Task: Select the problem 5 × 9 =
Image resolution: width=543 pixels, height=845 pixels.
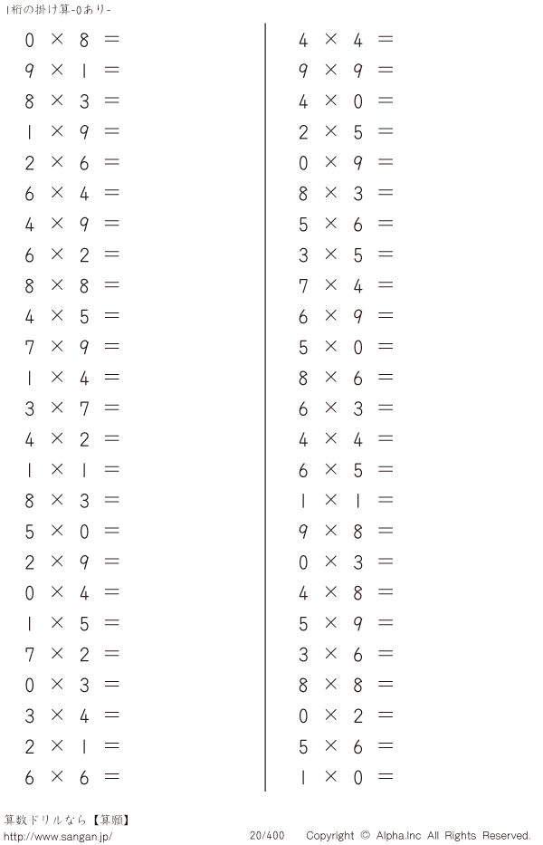Action: tap(346, 623)
